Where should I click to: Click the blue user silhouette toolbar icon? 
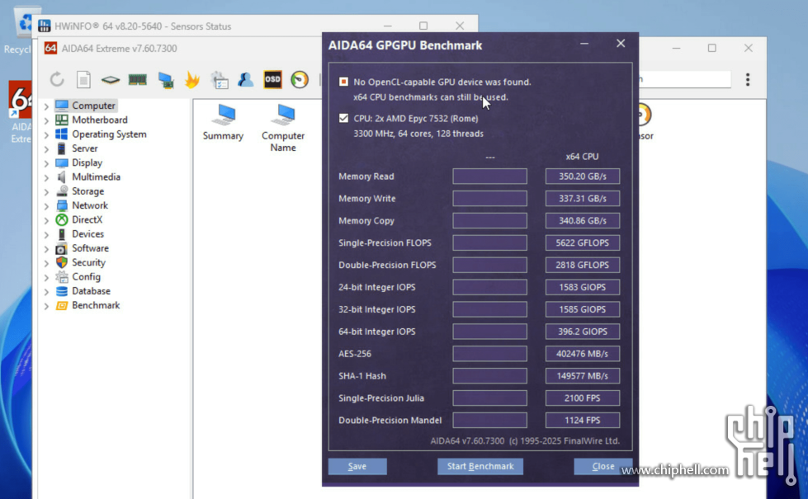click(246, 79)
